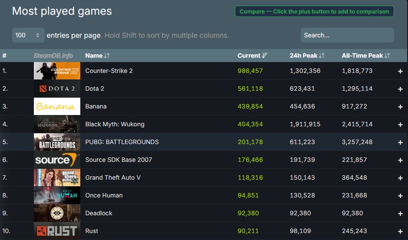The image size is (408, 240).
Task: Click current players value 561,118
Action: (250, 89)
